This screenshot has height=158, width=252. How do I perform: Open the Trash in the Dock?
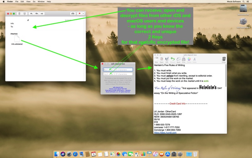click(195, 154)
